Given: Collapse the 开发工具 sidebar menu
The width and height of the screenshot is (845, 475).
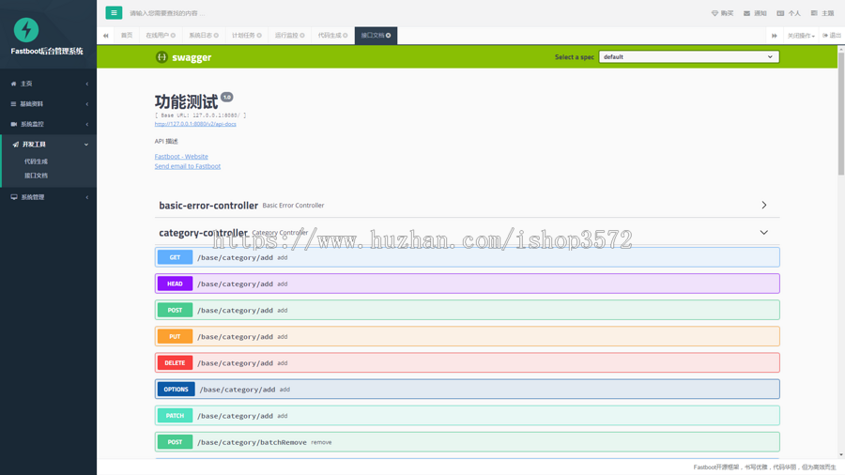Looking at the screenshot, I should (x=49, y=145).
